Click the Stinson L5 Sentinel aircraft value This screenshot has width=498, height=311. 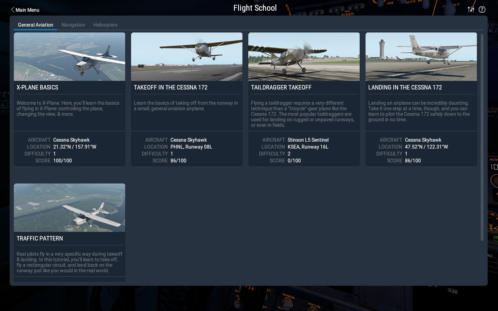(x=308, y=140)
